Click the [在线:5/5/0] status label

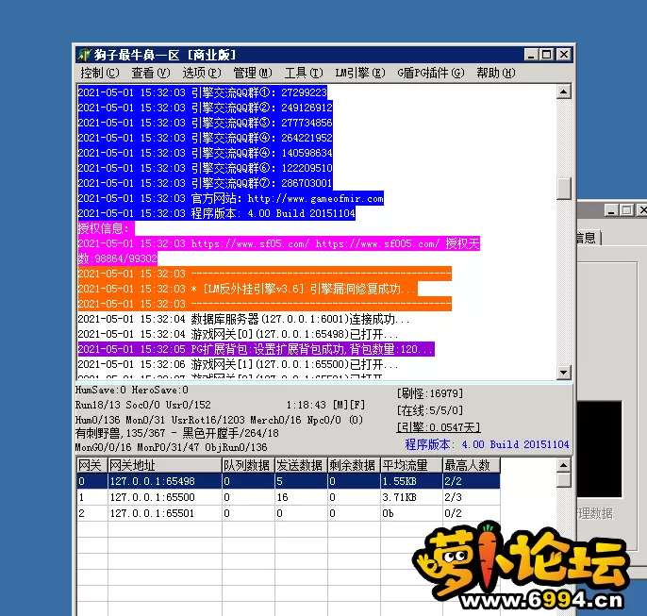point(430,410)
